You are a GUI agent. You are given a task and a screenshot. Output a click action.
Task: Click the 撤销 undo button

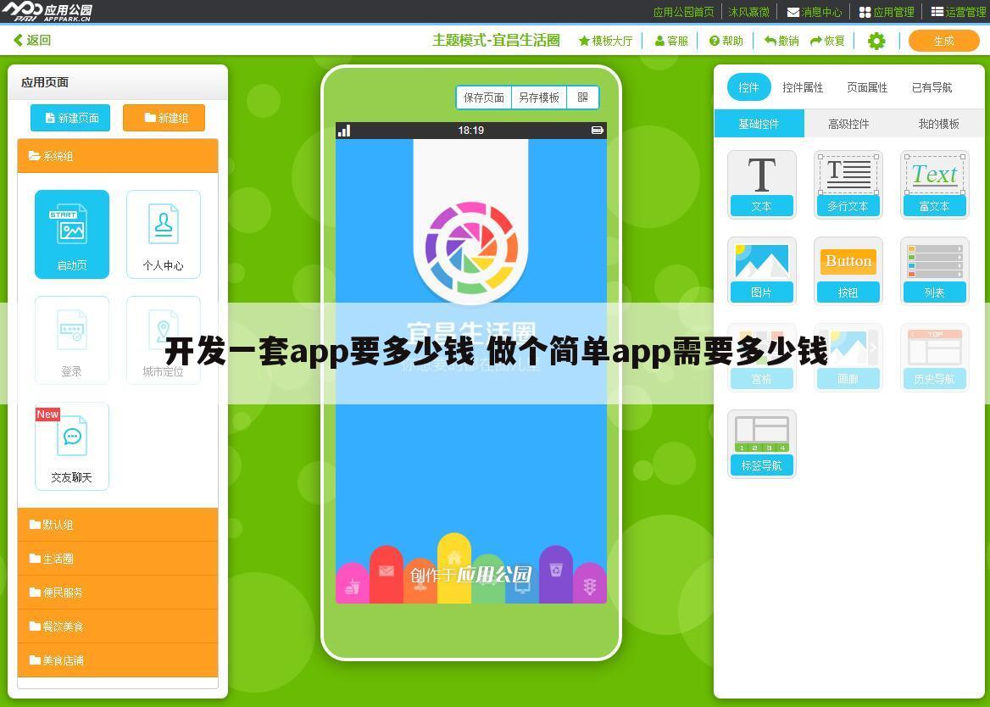(x=781, y=41)
